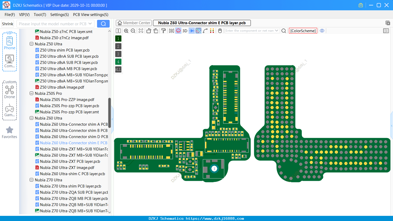Collapse the Nubia Z60 Ultra folder
Screen dimensions: 393x221
coord(31,118)
